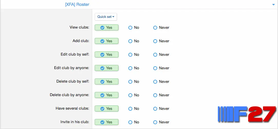
Task: Set Edit club by self to Never
Action: (x=161, y=55)
